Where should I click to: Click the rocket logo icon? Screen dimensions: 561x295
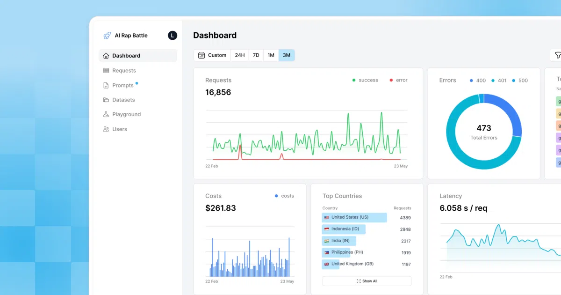click(x=107, y=36)
